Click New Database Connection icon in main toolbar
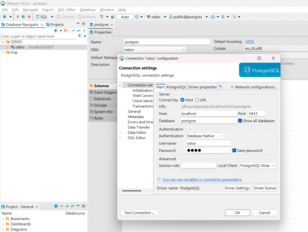Image resolution: width=308 pixels, height=232 pixels. [5, 17]
